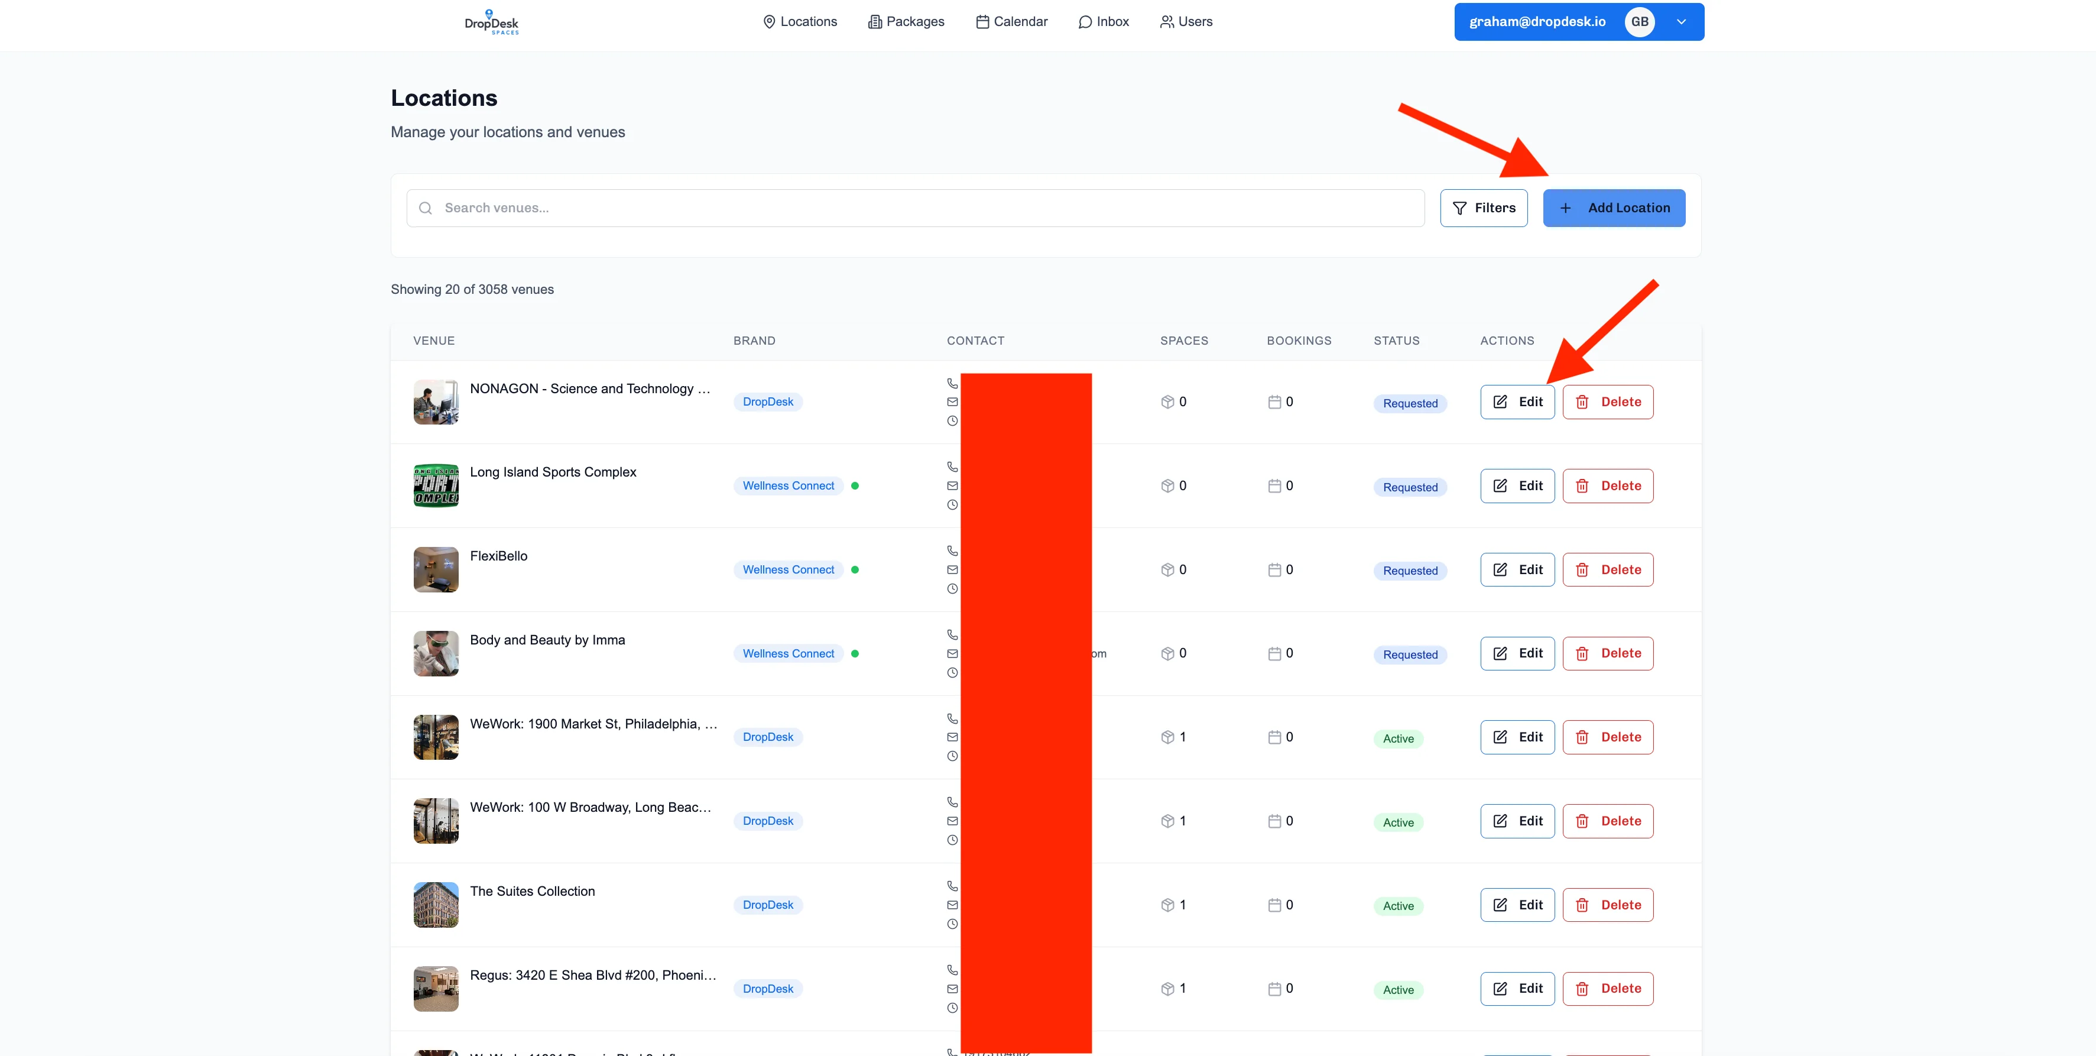Viewport: 2096px width, 1056px height.
Task: Open the Calendar nav item
Action: click(x=1011, y=22)
